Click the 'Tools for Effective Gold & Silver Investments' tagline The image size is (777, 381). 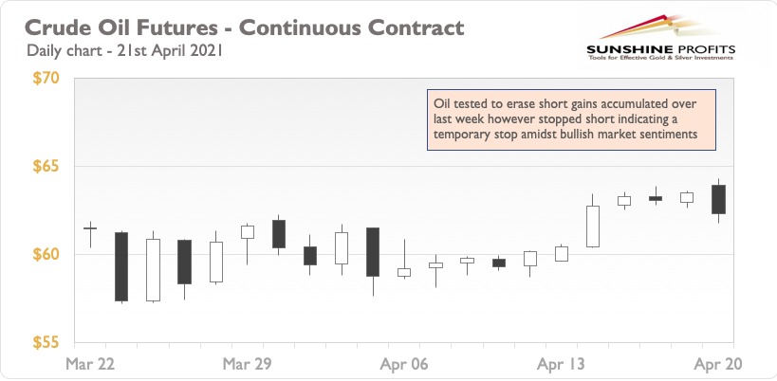tap(660, 58)
